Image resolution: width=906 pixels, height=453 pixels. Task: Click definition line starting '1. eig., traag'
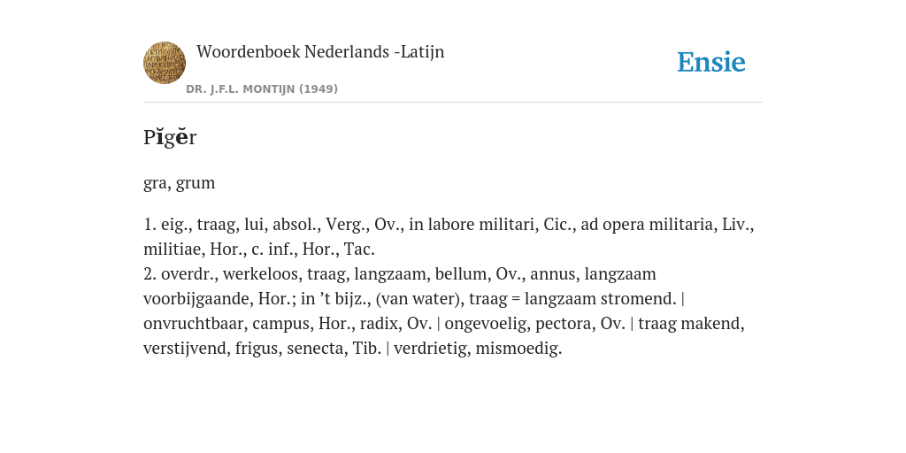pos(449,224)
